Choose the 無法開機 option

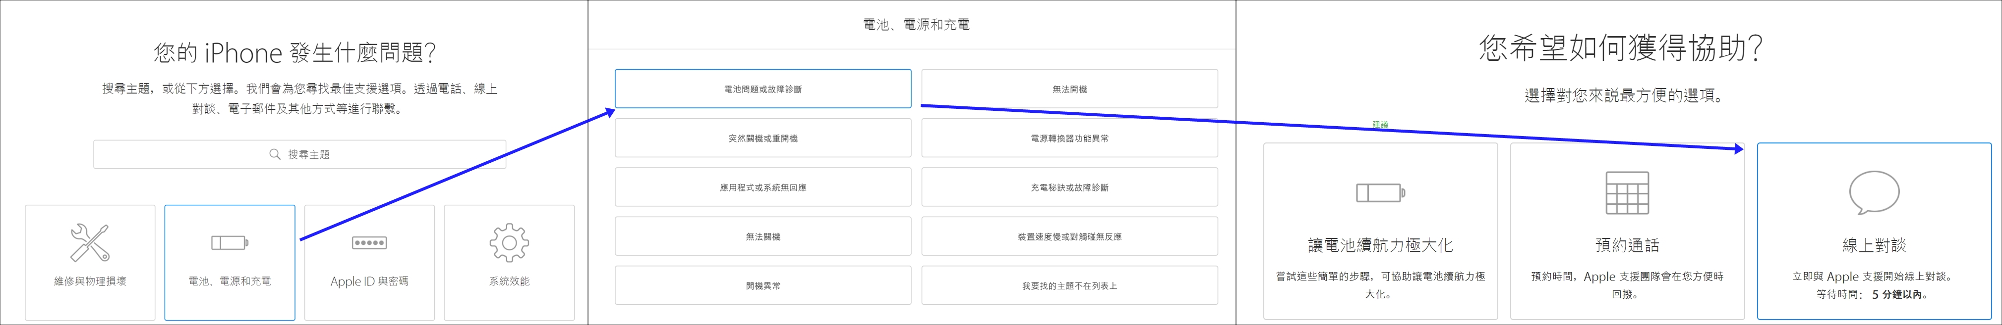(x=1068, y=89)
